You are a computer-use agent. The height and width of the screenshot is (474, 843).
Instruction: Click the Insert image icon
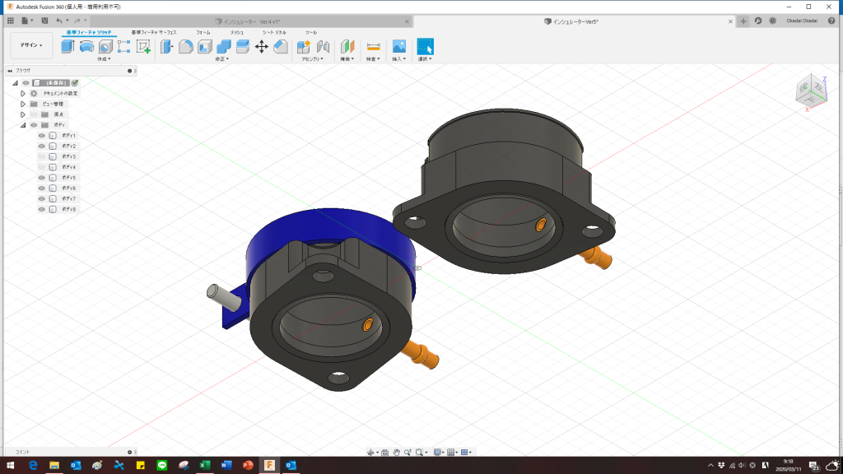click(399, 46)
